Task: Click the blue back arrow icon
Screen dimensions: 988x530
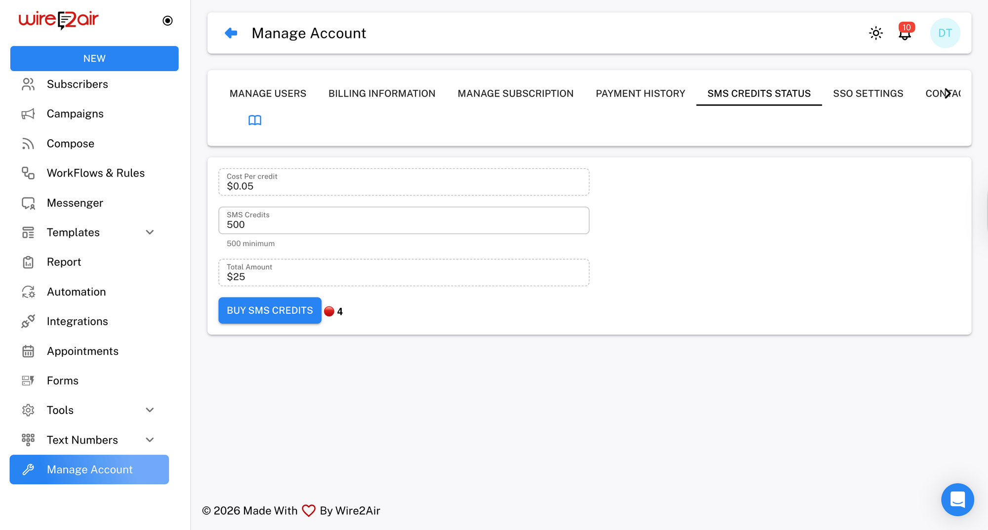Action: coord(231,33)
